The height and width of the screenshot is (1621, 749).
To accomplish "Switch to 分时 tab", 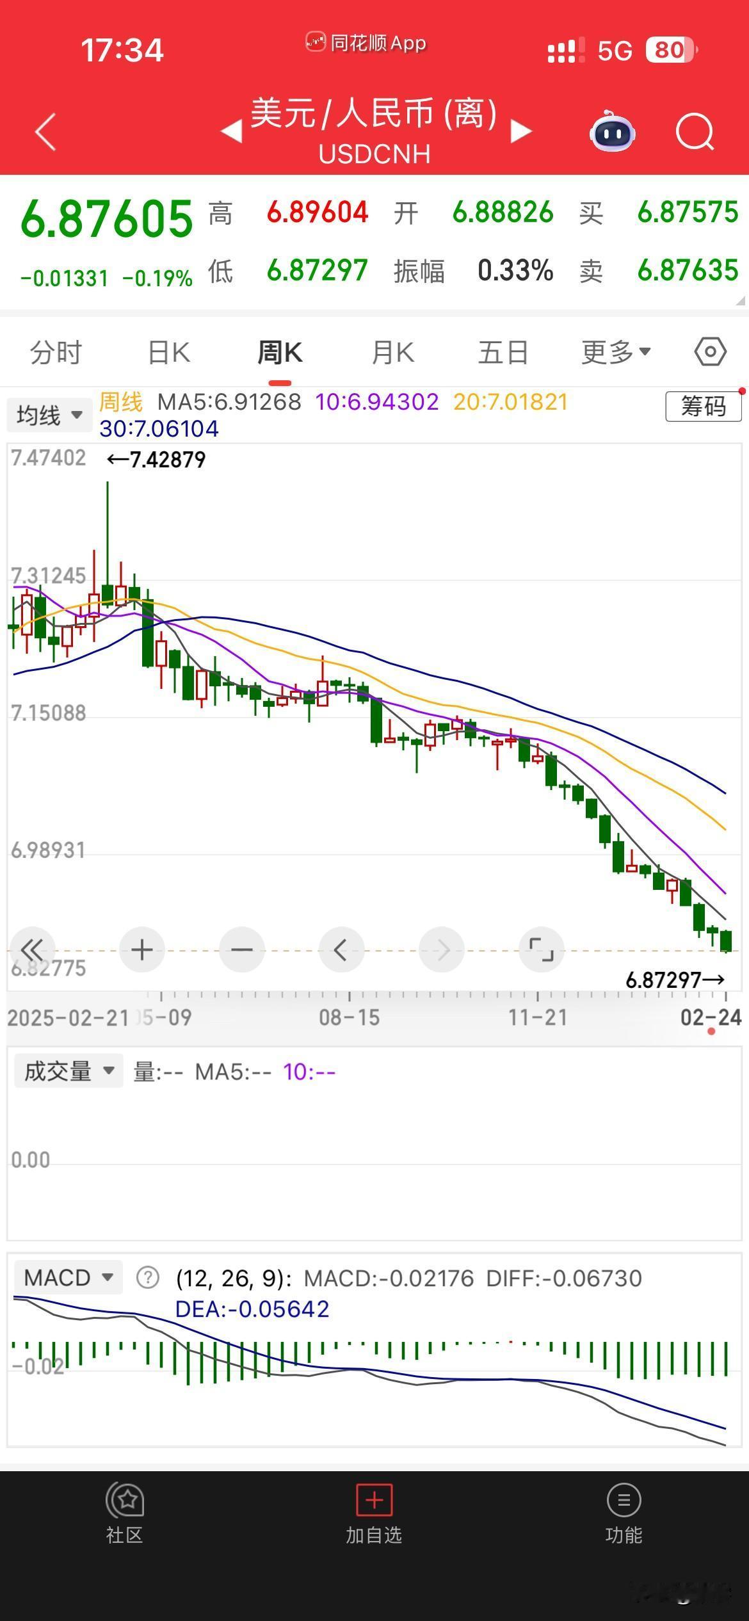I will pos(56,353).
